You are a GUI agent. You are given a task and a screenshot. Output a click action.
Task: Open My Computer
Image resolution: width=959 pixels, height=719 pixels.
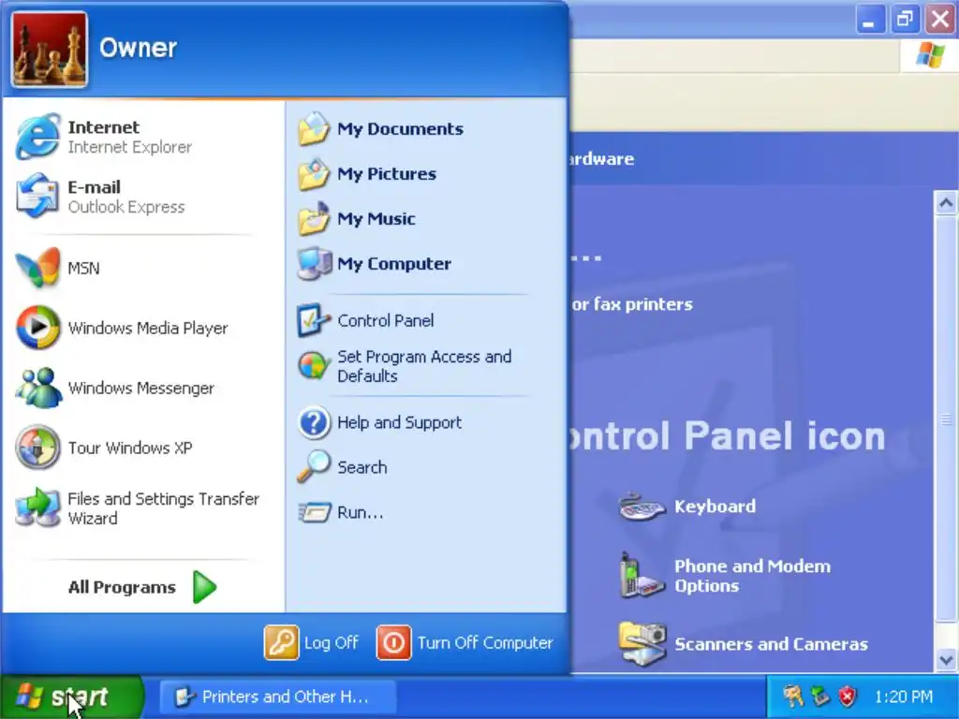tap(375, 264)
